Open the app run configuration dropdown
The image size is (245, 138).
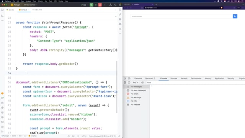pyautogui.click(x=85, y=5)
